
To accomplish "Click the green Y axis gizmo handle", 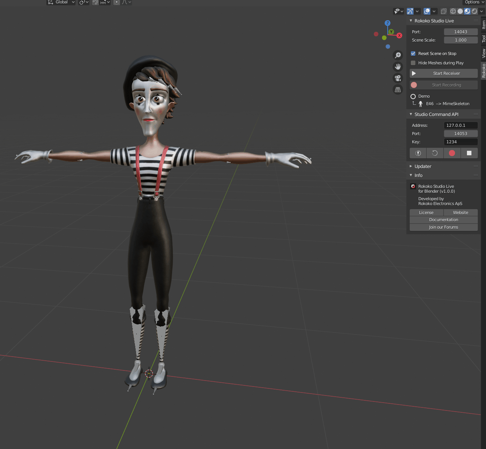I will 391,32.
